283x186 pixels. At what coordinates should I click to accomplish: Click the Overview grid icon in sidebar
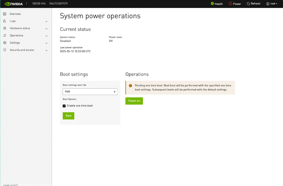pyautogui.click(x=5, y=14)
